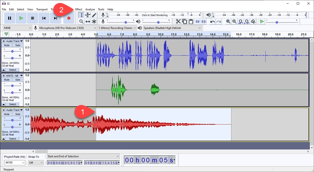Click the Record button
Image resolution: width=314 pixels, height=172 pixels.
(69, 18)
